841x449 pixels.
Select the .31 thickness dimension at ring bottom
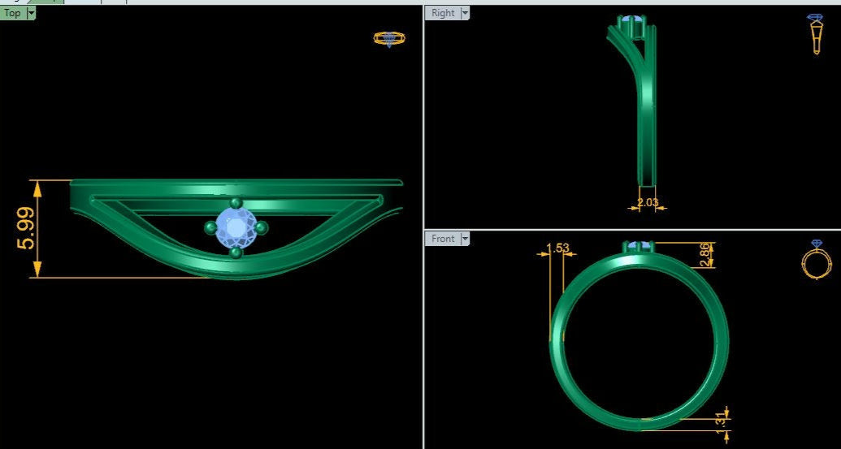719,420
